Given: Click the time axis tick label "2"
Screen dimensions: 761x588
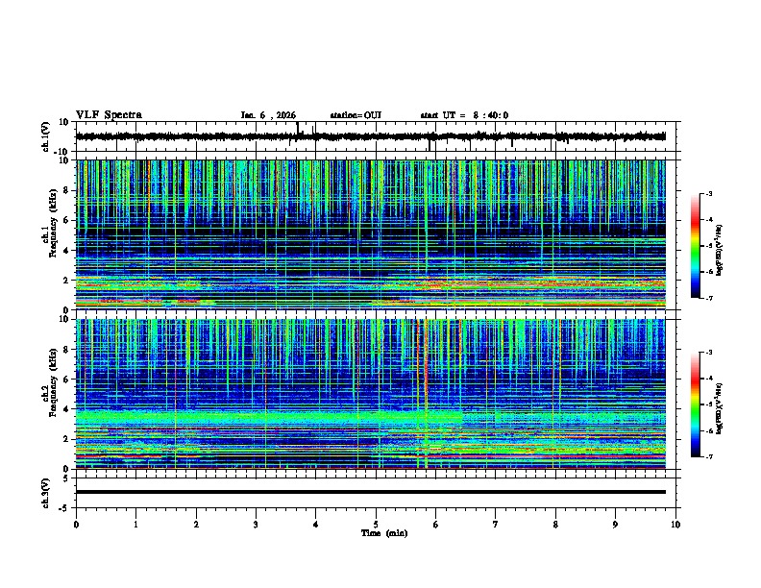Looking at the screenshot, I should coord(196,525).
